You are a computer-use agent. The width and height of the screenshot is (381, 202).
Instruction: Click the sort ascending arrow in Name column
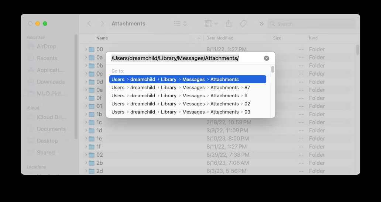tap(199, 38)
